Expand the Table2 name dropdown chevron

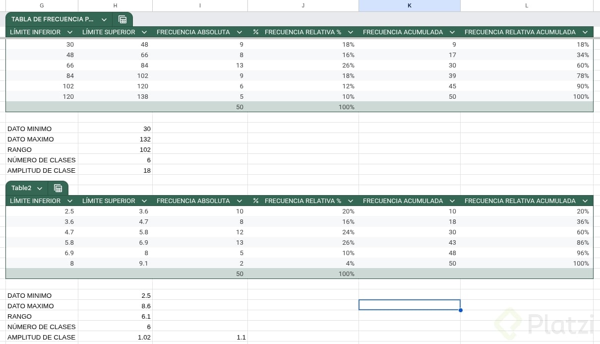tap(40, 188)
